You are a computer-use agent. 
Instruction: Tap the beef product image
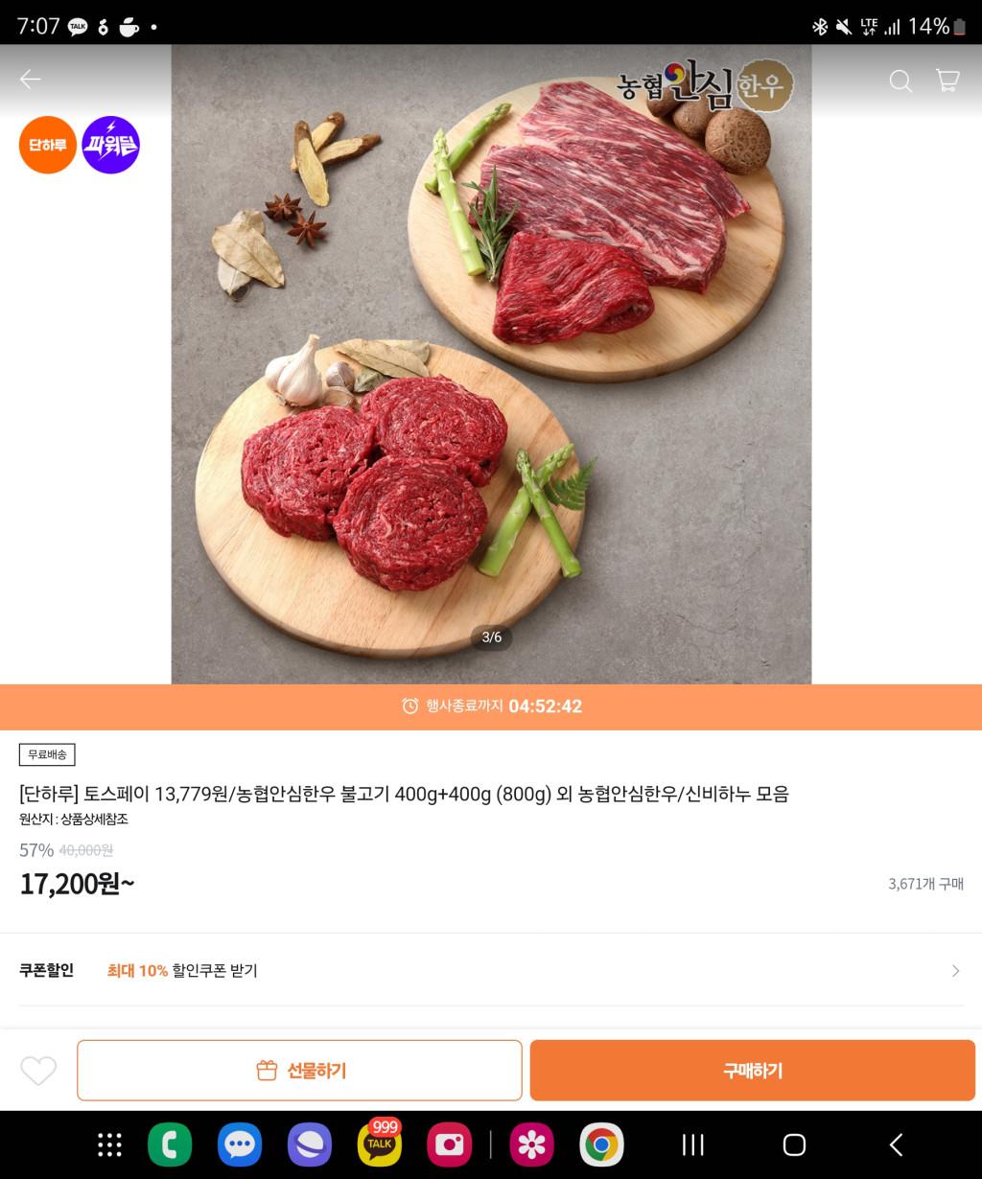[x=491, y=364]
